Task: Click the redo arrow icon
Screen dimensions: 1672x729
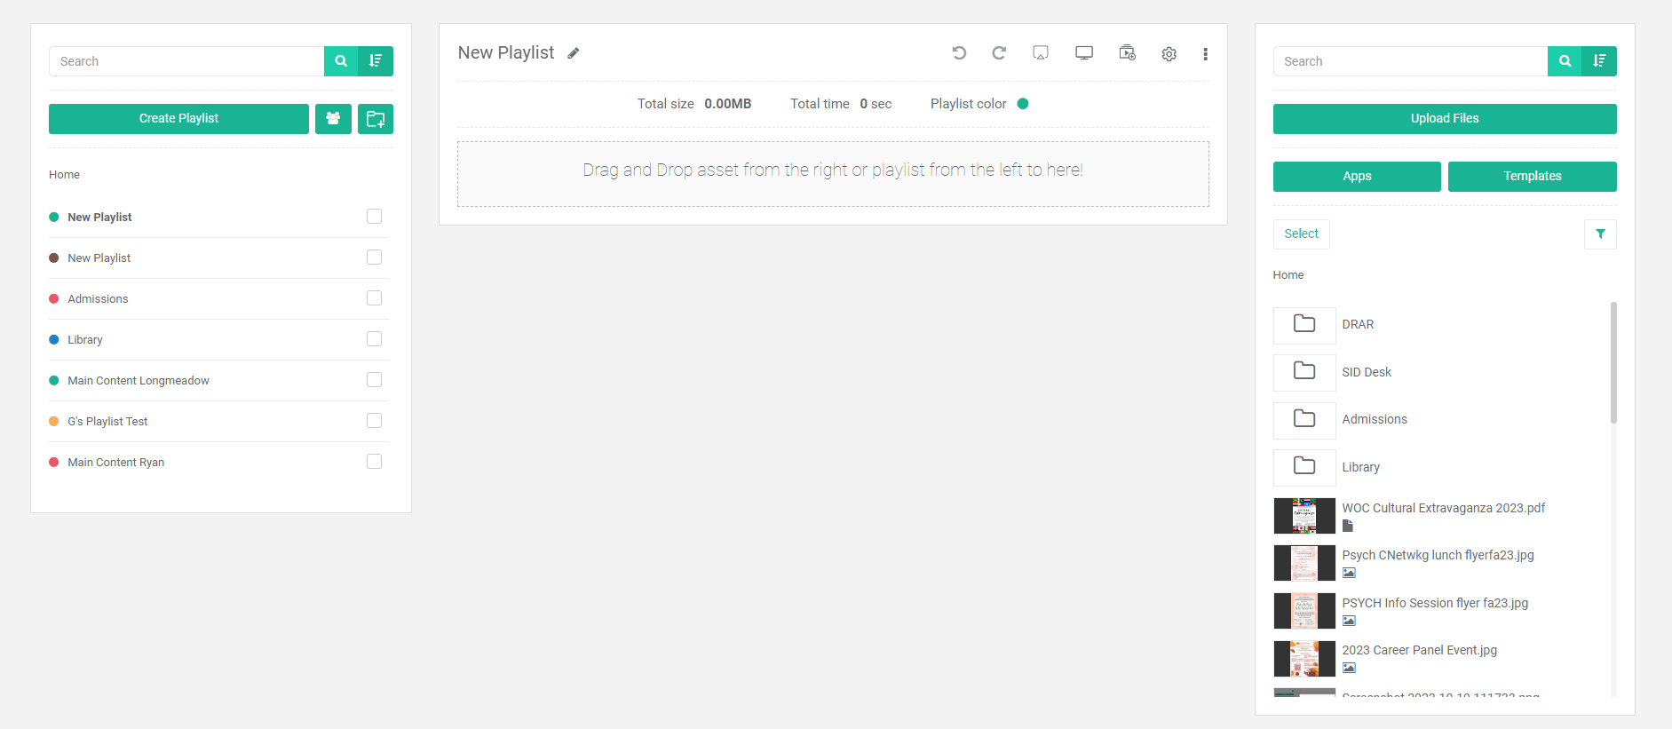Action: click(x=999, y=53)
